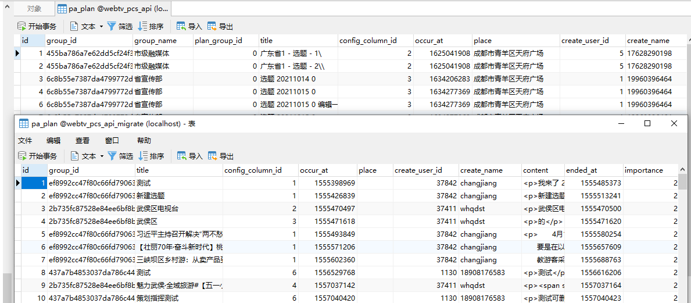The image size is (691, 303).
Task: Start a transaction in the webtv_pcs_api_migrate window
Action: [38, 156]
